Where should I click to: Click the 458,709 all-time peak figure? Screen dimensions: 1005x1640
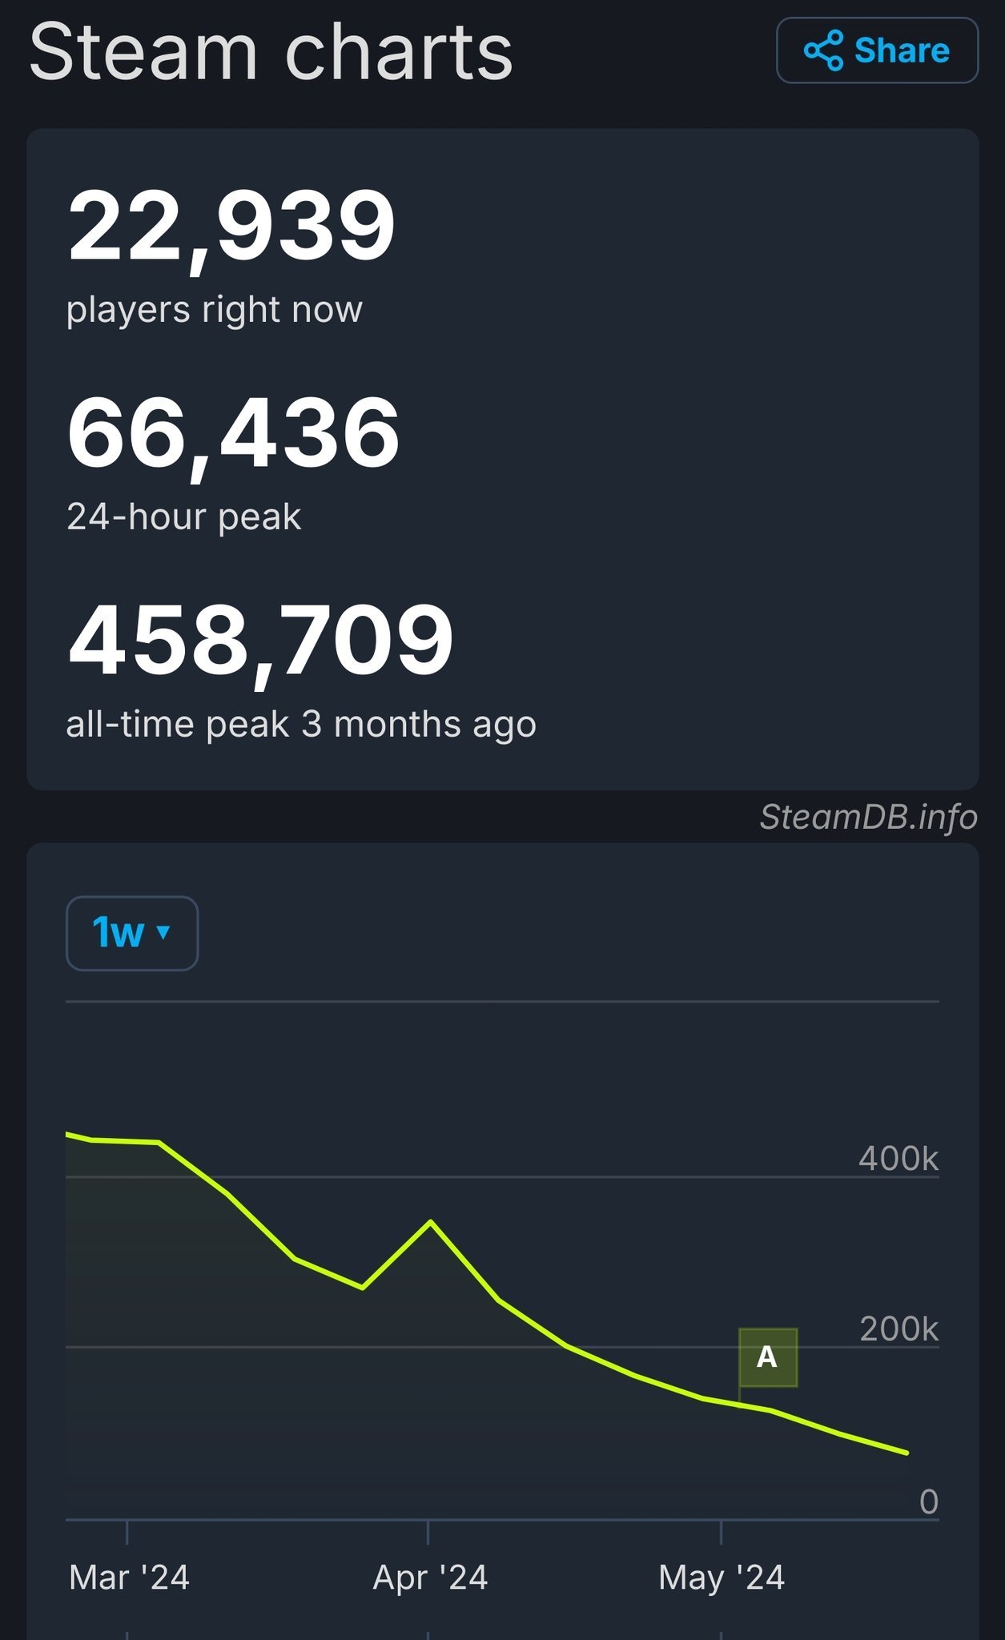point(261,641)
